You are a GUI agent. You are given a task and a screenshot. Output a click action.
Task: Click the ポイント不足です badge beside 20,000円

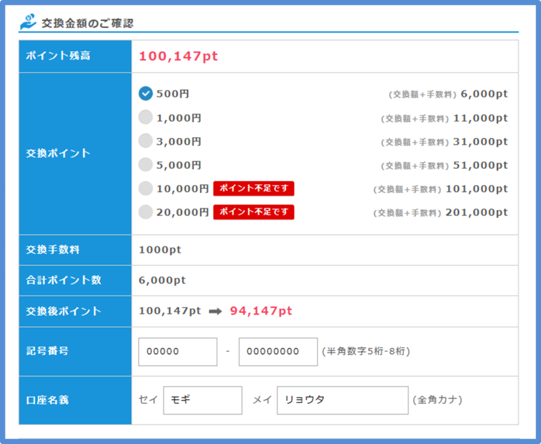click(254, 212)
